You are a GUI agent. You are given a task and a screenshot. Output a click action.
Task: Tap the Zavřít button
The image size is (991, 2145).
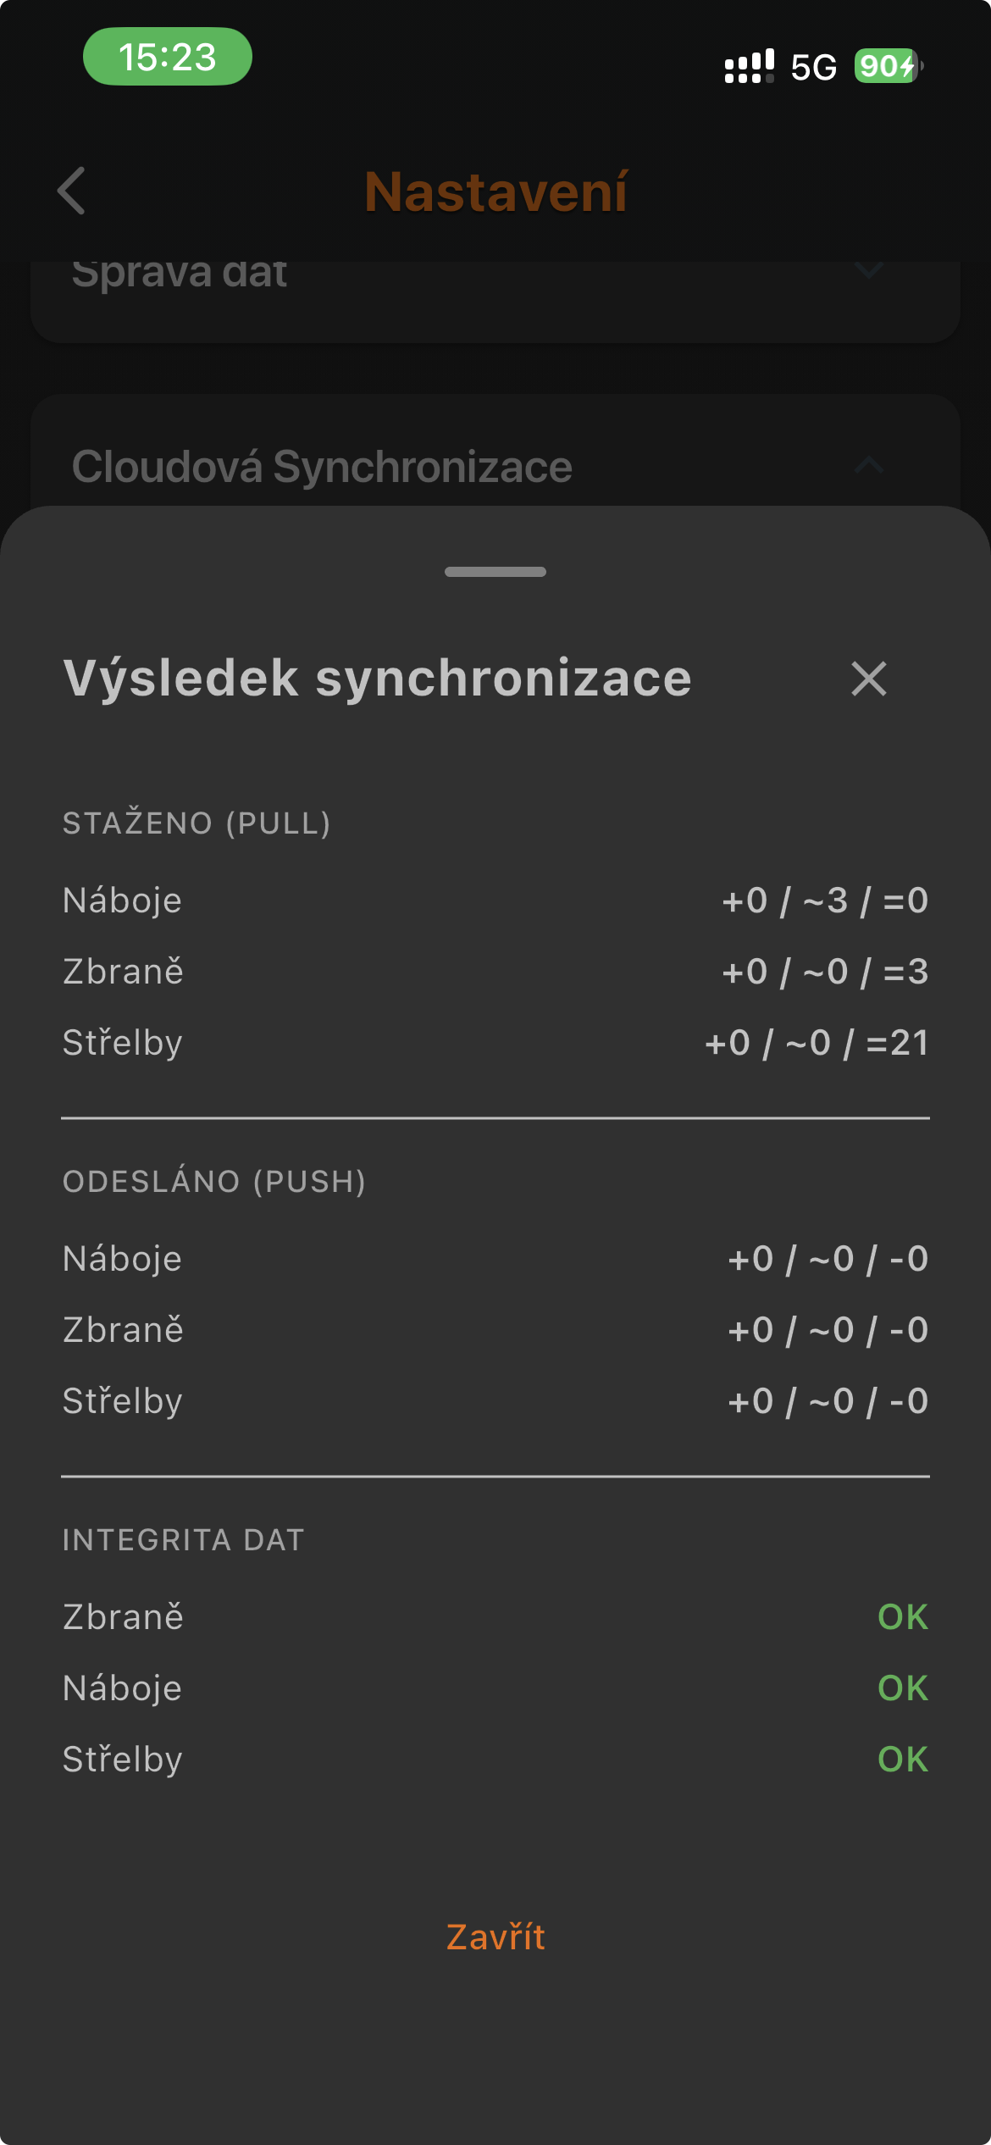coord(495,1937)
